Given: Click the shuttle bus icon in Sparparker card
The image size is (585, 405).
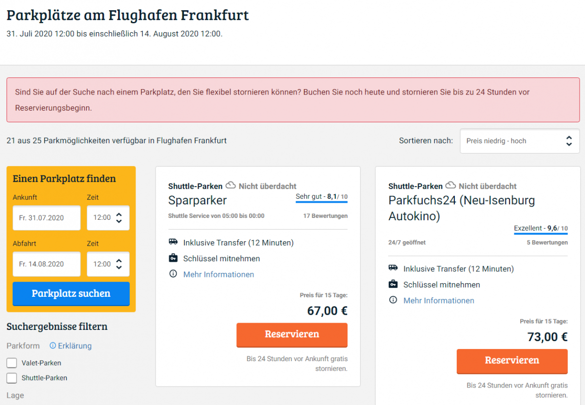Looking at the screenshot, I should (173, 242).
